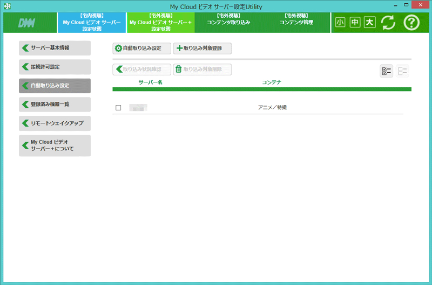The width and height of the screenshot is (432, 285).
Task: Open 接続許可設定 in the sidebar
Action: (x=55, y=67)
